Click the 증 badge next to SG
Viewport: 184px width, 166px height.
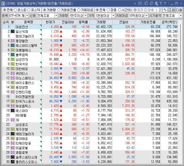(13, 120)
